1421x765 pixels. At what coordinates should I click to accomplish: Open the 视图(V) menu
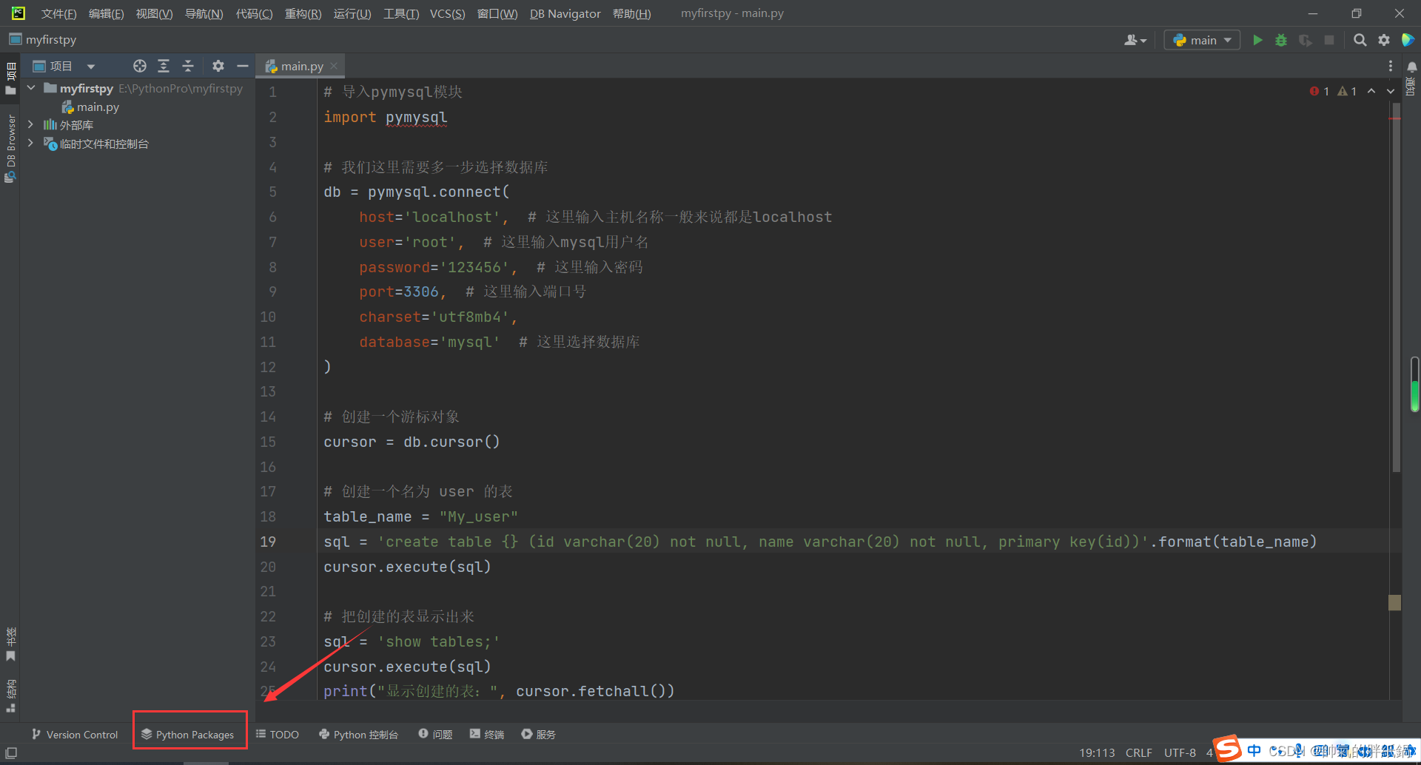[154, 13]
